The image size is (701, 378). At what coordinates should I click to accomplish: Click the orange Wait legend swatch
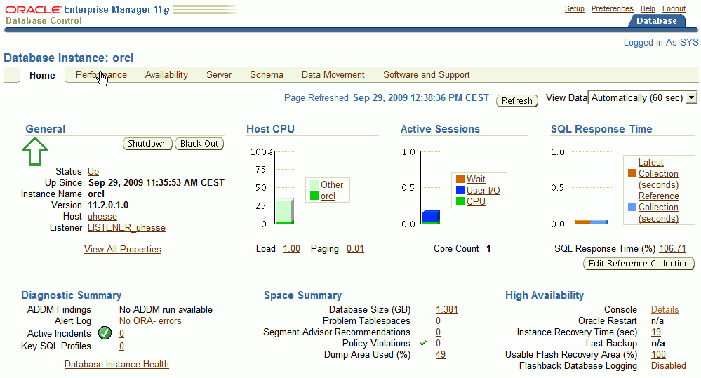(460, 179)
